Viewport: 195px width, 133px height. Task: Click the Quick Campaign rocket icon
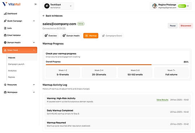pyautogui.click(x=5, y=21)
